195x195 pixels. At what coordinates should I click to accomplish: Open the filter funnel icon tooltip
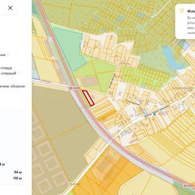click(x=181, y=11)
